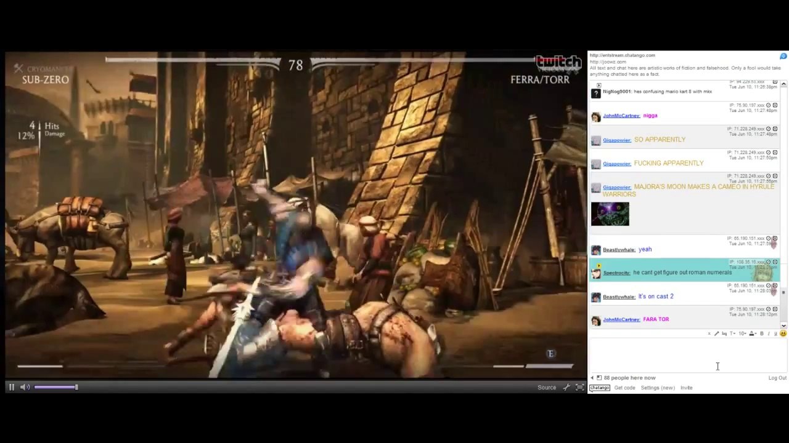The image size is (789, 443).
Task: Adjust the player volume slider
Action: tap(55, 387)
